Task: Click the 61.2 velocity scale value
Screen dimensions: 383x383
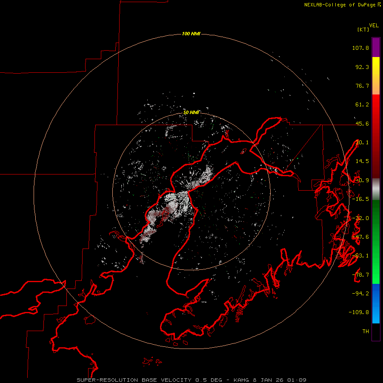Action: (362, 105)
